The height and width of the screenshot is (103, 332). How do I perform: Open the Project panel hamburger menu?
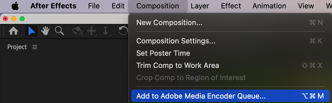point(35,47)
